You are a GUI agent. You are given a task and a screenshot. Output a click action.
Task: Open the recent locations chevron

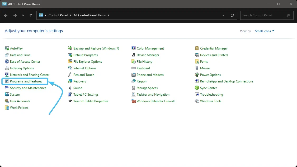pos(23,15)
